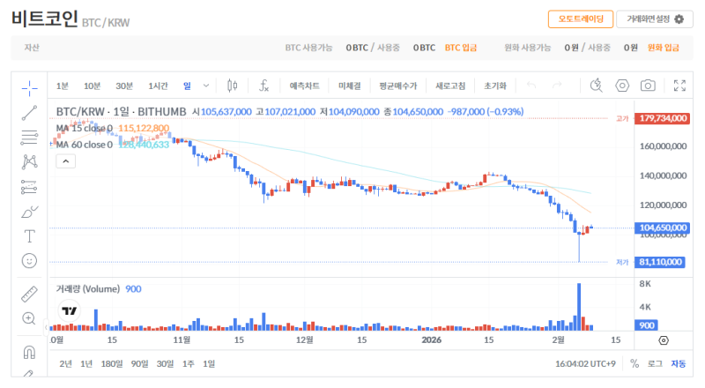The image size is (705, 388).
Task: Select the 180일 date range
Action: tap(112, 363)
